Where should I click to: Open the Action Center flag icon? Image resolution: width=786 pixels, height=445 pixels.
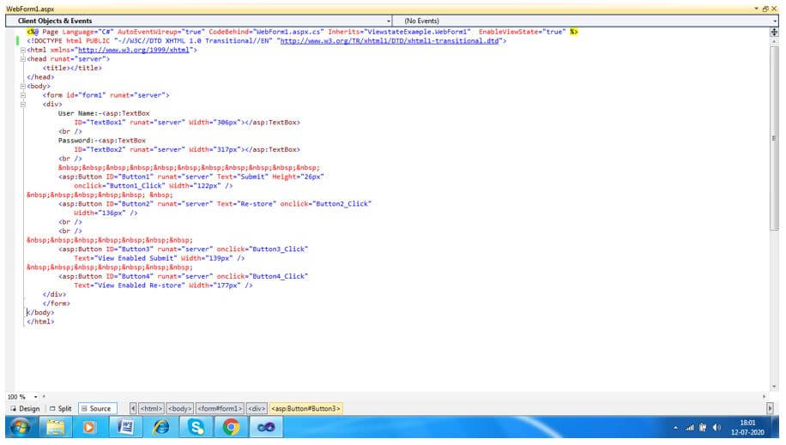[x=703, y=428]
